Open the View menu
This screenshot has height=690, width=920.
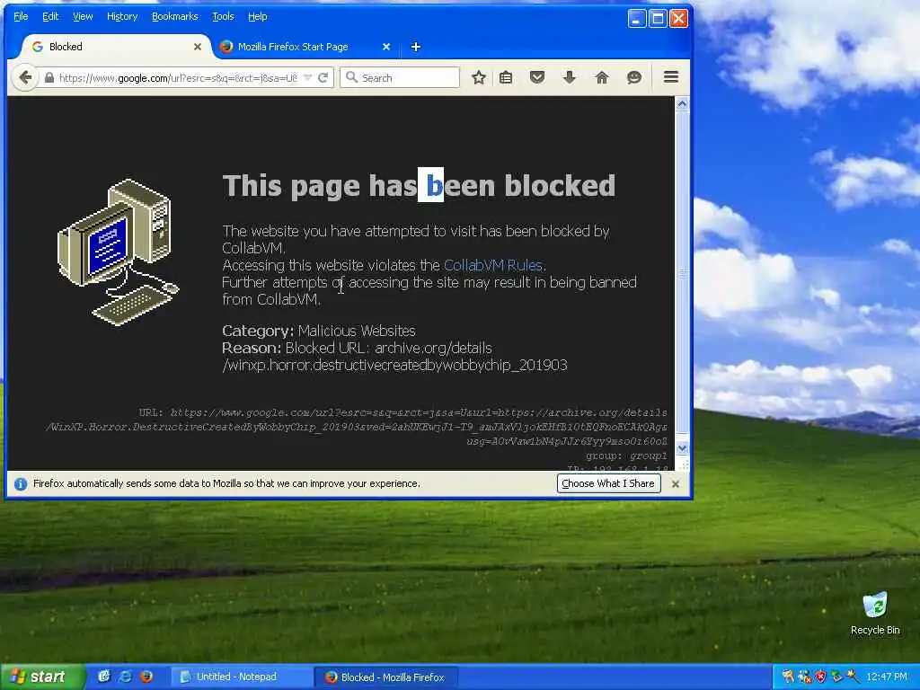(83, 16)
